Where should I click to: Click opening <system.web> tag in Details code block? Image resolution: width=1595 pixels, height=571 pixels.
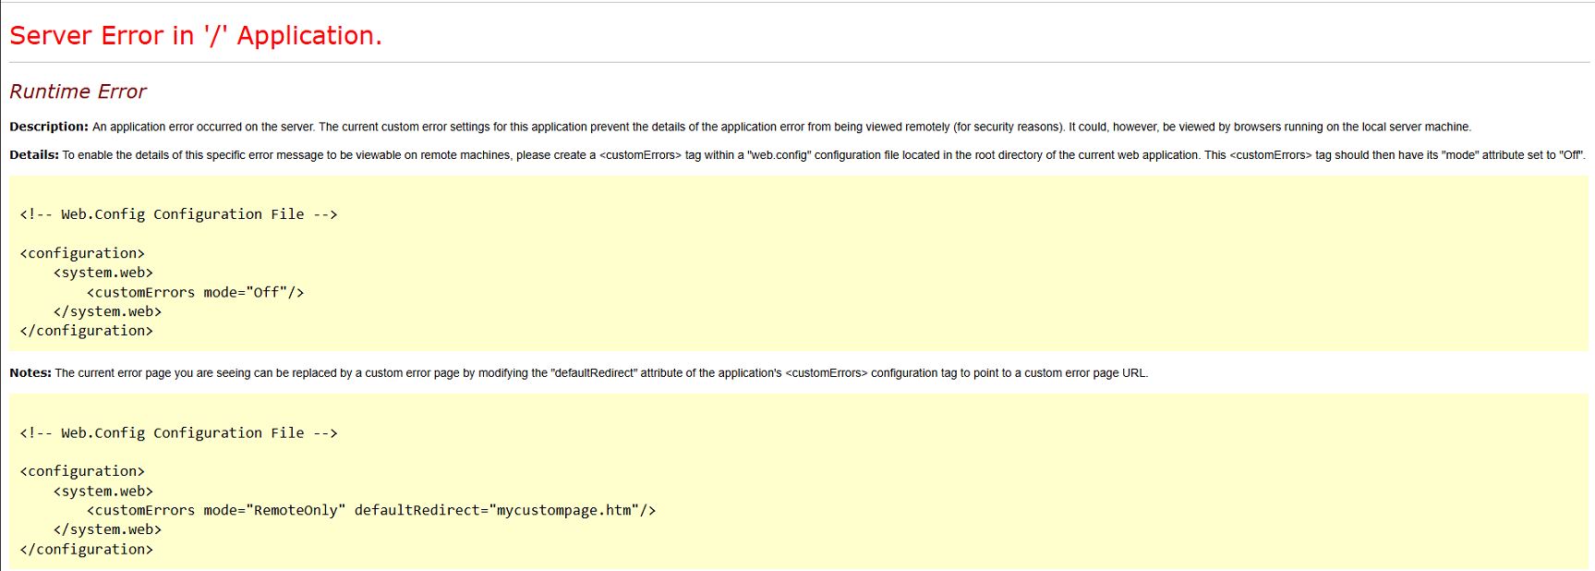pos(103,273)
